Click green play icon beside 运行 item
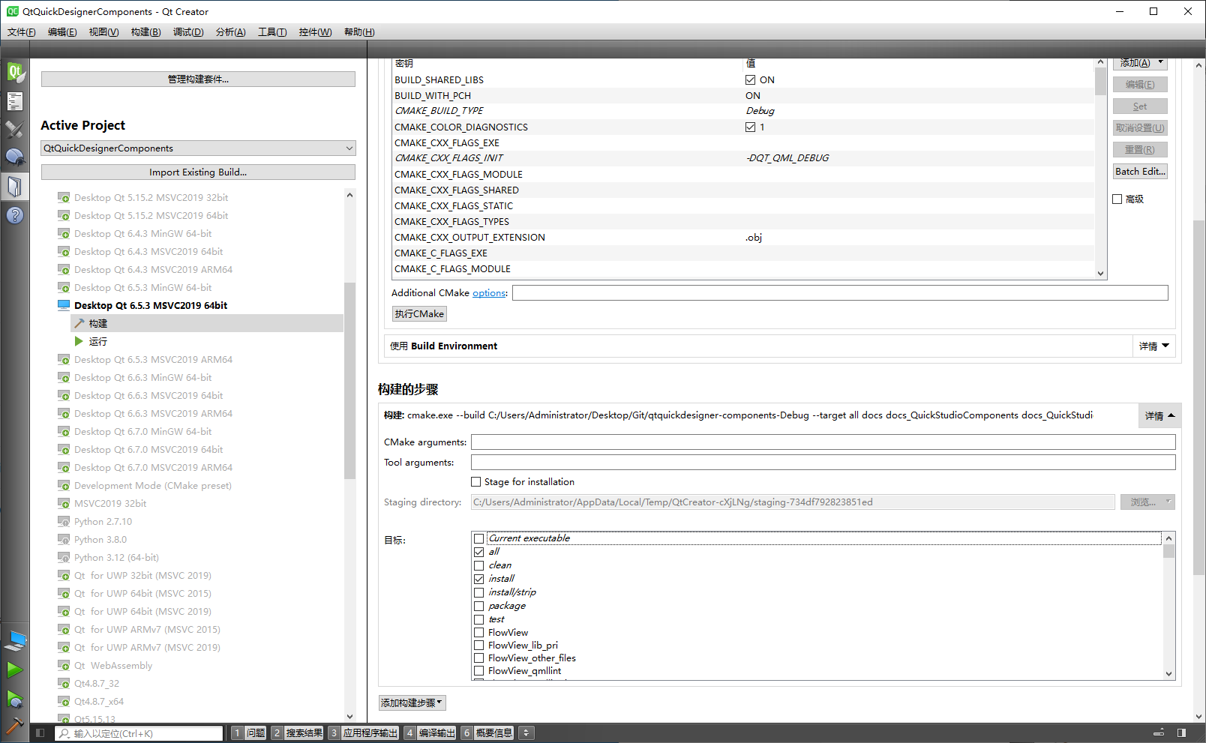 [x=79, y=341]
